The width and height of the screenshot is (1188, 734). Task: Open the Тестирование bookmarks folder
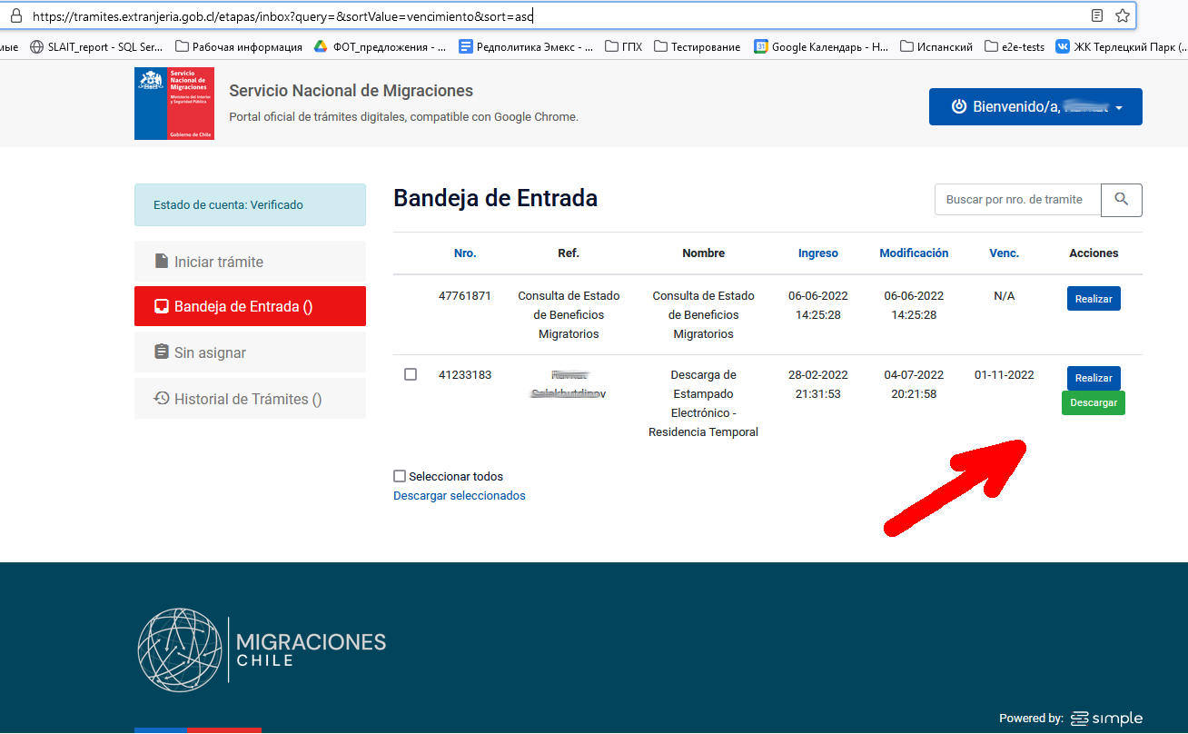coord(697,46)
